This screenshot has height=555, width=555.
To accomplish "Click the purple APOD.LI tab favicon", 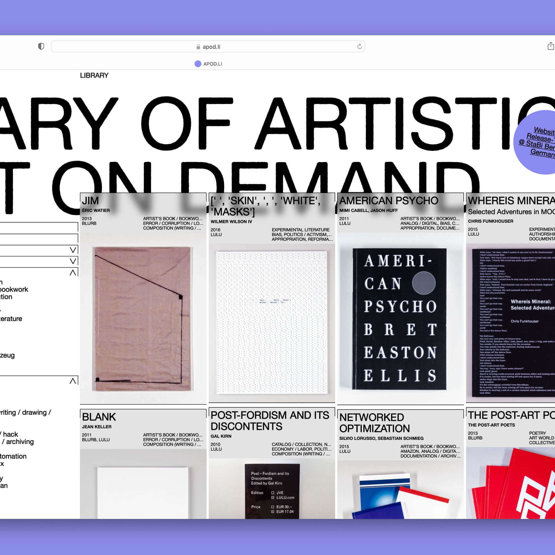I will pyautogui.click(x=198, y=64).
